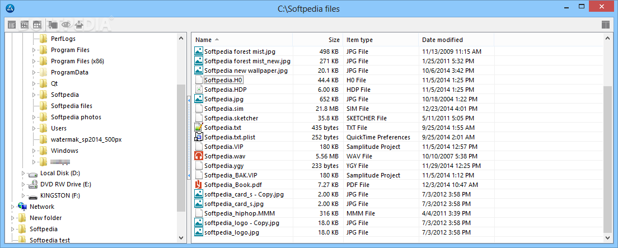618x248 pixels.
Task: Click the QuickTime Preferences item type cell
Action: pos(378,137)
